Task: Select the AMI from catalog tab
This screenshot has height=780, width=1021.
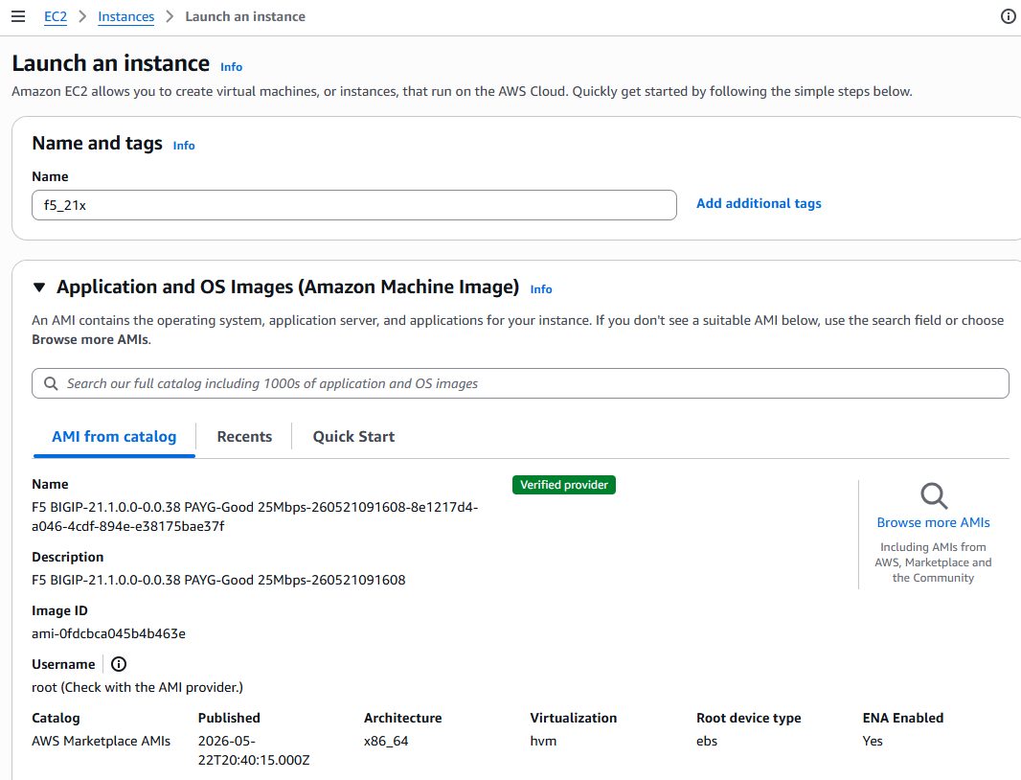Action: pyautogui.click(x=114, y=437)
